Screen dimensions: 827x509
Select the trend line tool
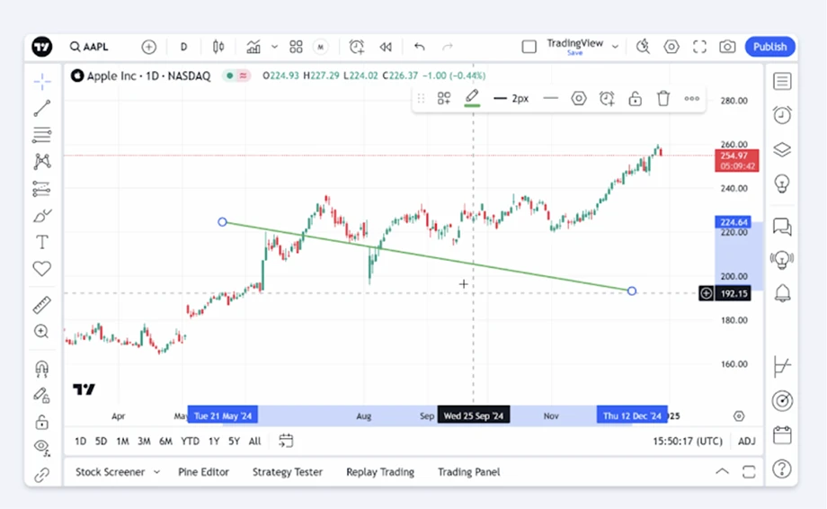pyautogui.click(x=42, y=108)
